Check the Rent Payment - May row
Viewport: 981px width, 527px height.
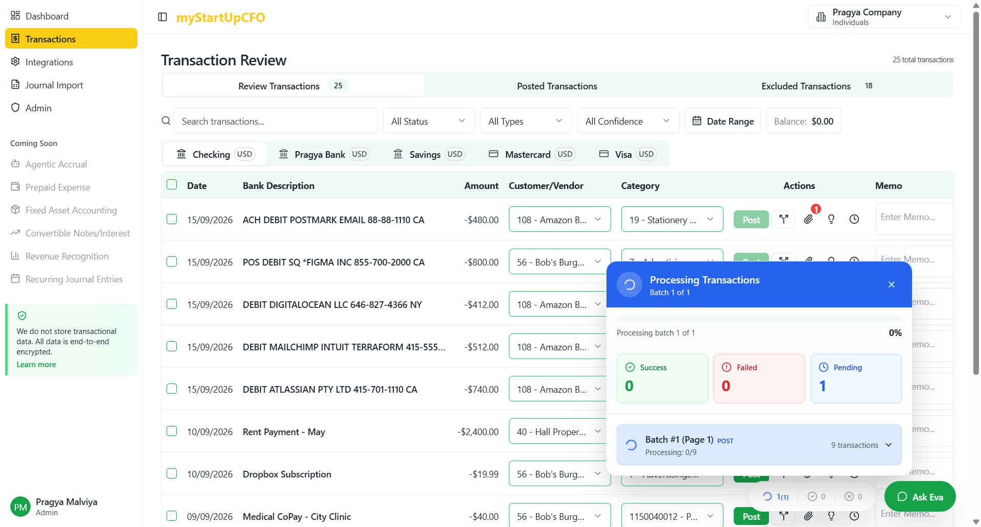[x=172, y=432]
